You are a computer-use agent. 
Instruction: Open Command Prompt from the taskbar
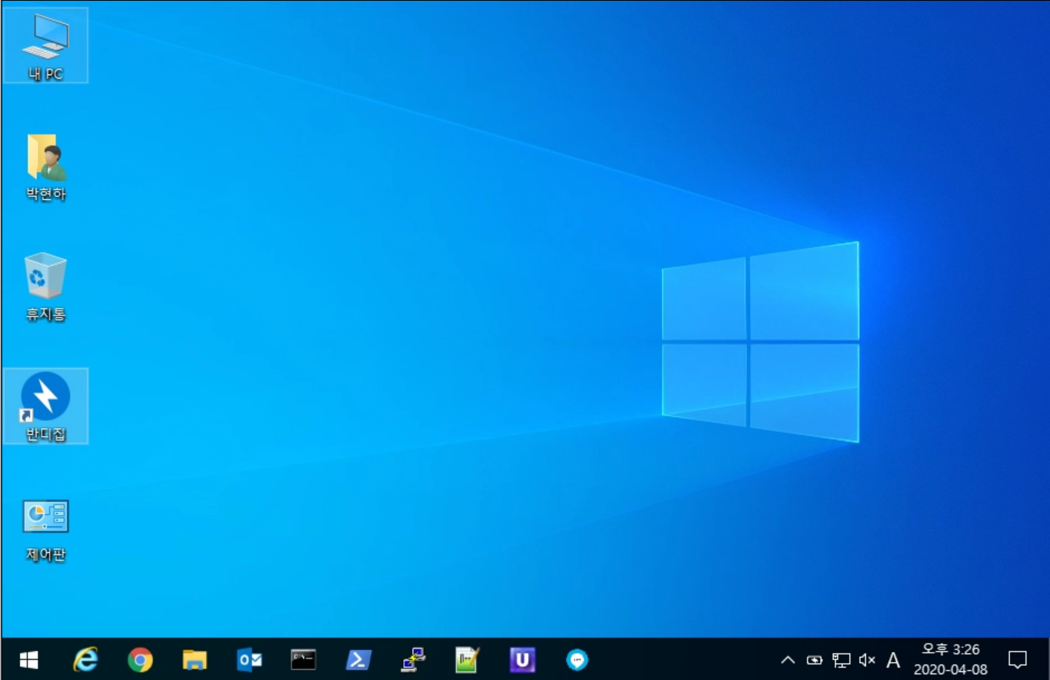pos(303,660)
